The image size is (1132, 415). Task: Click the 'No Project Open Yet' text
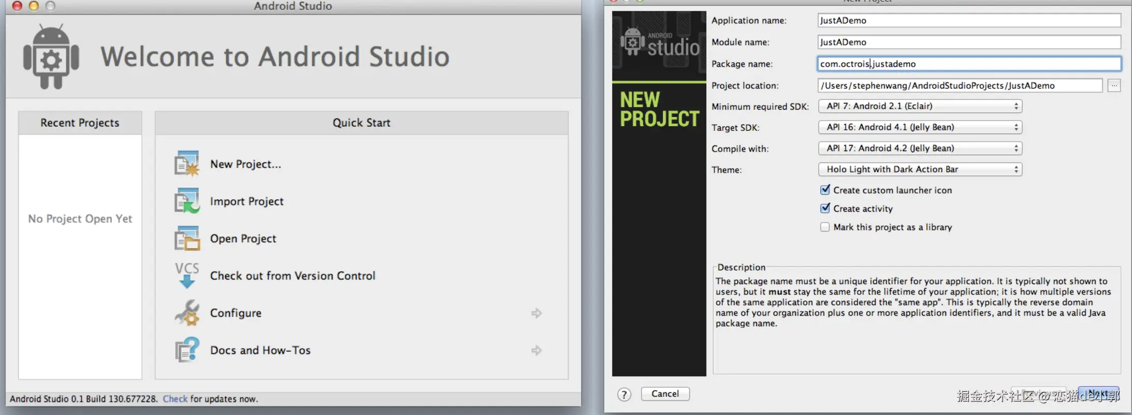click(x=80, y=219)
